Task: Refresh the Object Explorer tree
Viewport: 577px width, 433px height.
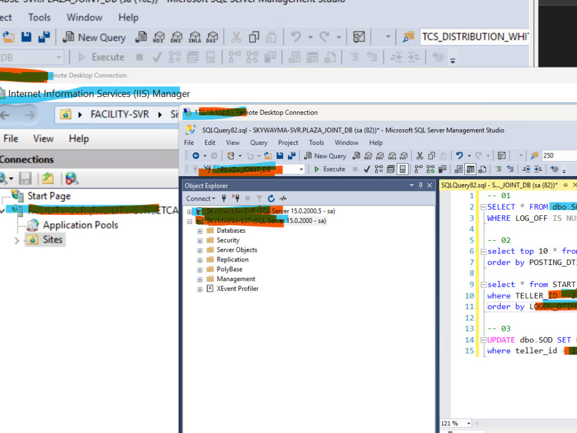Action: point(271,199)
